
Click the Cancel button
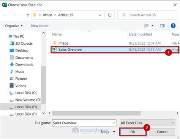(x=162, y=132)
